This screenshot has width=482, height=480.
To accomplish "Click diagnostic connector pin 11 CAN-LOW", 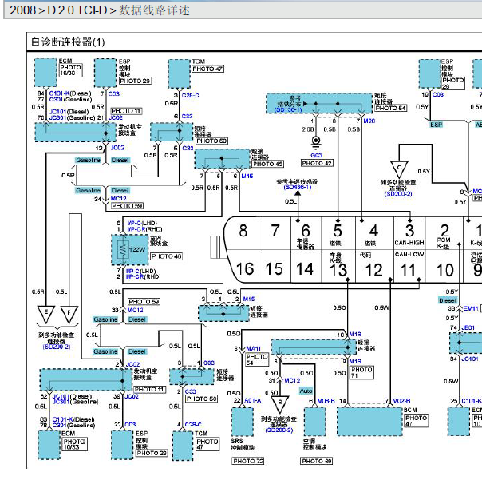I will (409, 265).
